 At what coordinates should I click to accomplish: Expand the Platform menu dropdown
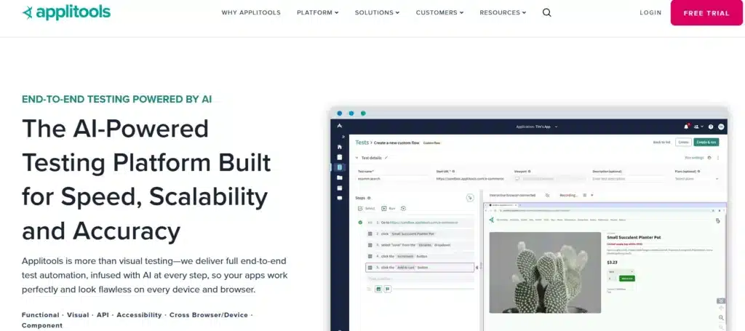click(317, 13)
